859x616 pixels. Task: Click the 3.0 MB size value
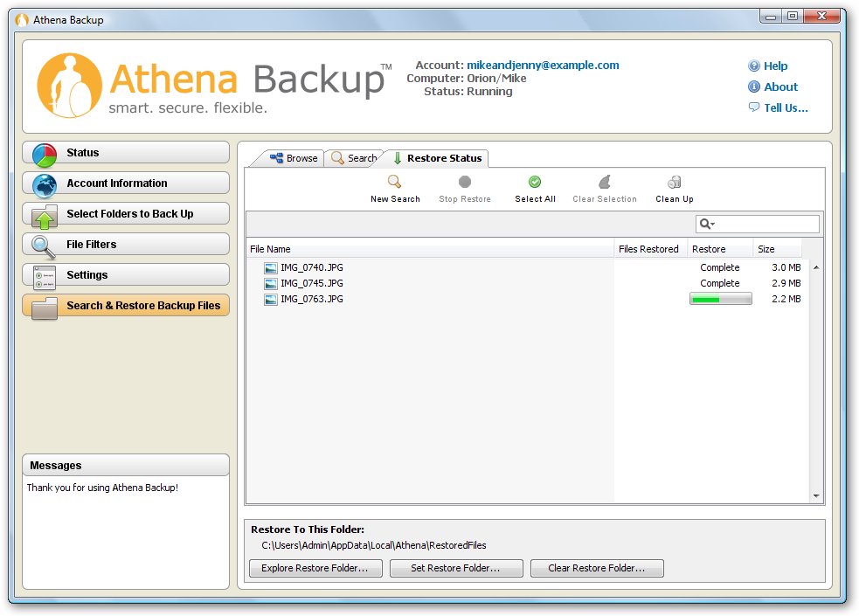tap(786, 267)
